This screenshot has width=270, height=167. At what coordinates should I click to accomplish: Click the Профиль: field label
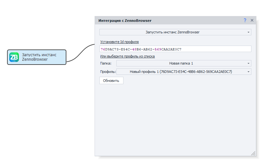tap(108, 72)
